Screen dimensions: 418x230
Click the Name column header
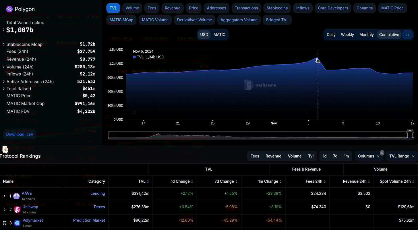pos(8,181)
